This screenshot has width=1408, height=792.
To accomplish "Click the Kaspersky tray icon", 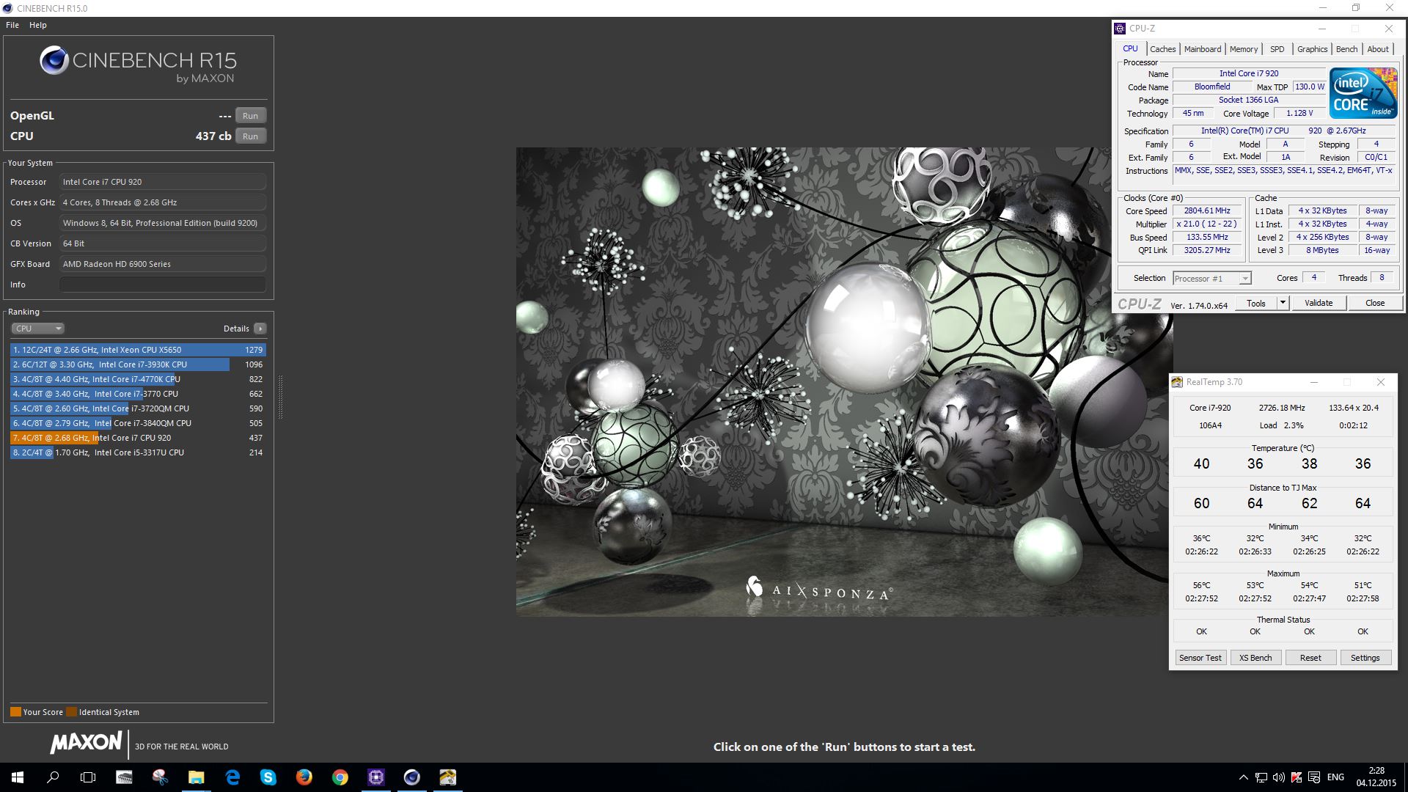I will click(x=1297, y=777).
